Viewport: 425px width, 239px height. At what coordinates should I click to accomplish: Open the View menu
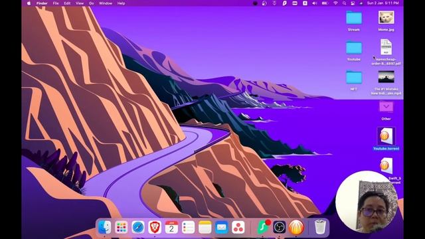pos(80,3)
